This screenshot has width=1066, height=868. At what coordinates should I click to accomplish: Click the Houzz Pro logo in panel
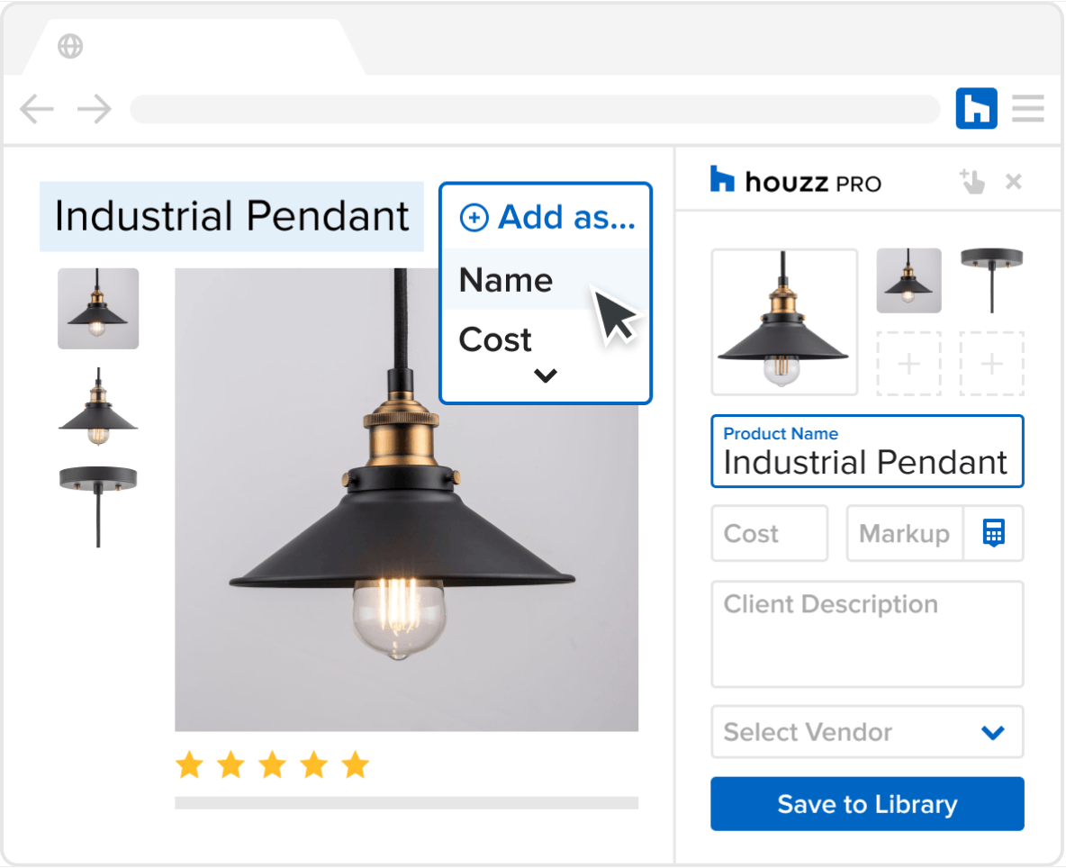click(795, 181)
